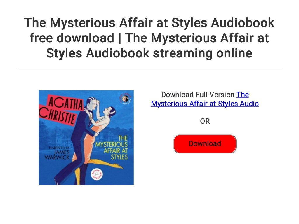Click the page heading title text
The width and height of the screenshot is (299, 224).
coord(149,38)
